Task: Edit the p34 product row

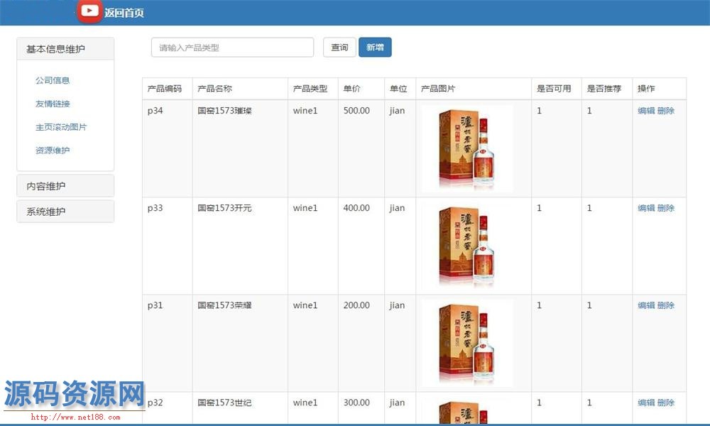Action: 646,111
